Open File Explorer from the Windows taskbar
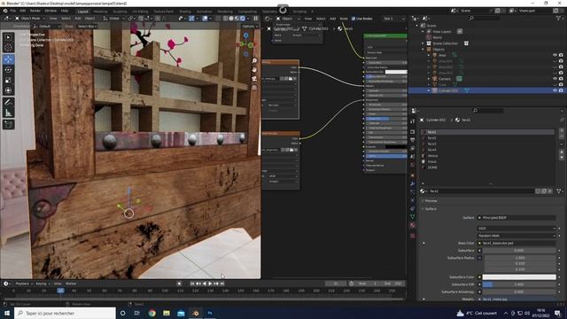 tap(167, 313)
